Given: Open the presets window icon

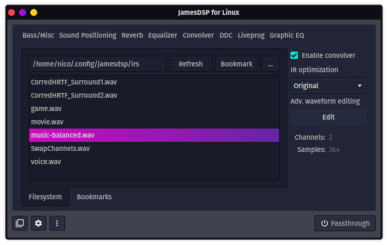Looking at the screenshot, I should 20,223.
